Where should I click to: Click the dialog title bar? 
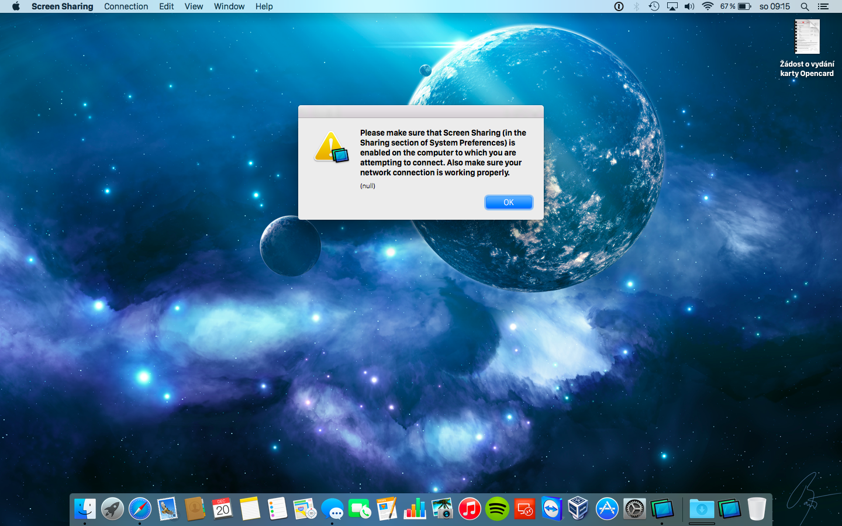click(x=421, y=112)
